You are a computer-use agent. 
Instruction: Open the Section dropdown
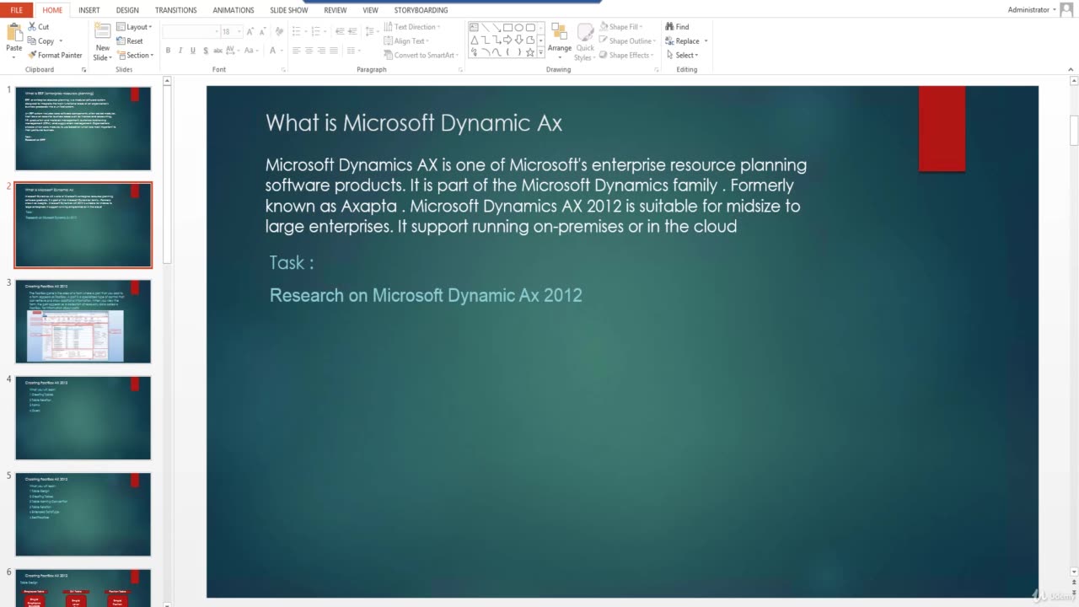(x=135, y=55)
